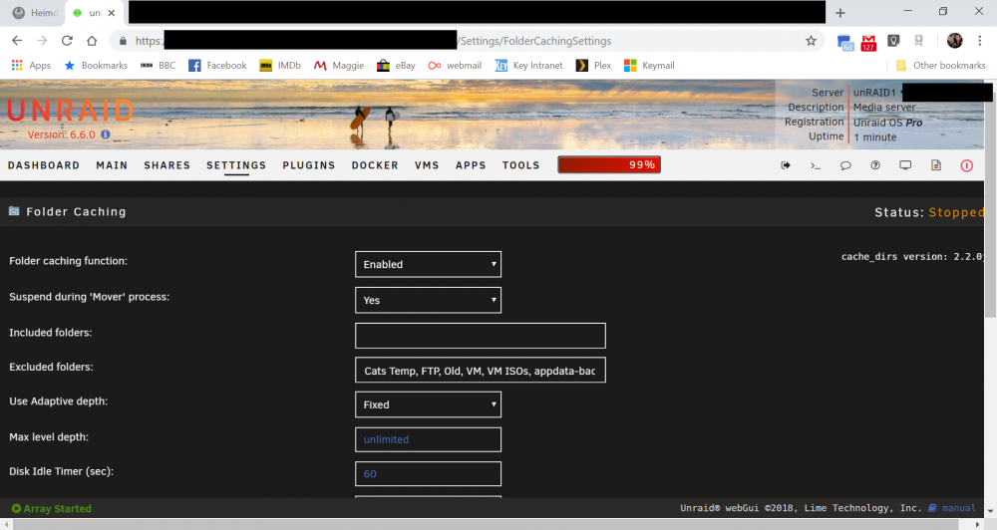Open the webmail bookmark
The image size is (997, 530).
pyautogui.click(x=455, y=66)
